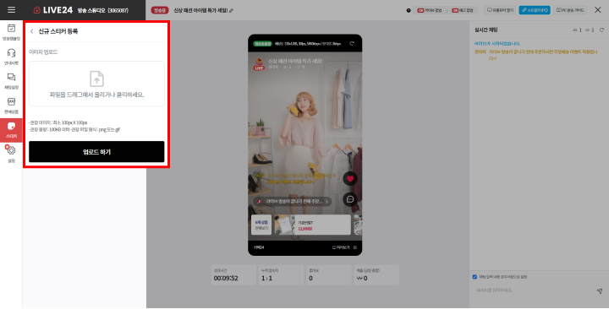Edit broadcast title pencil icon
Image resolution: width=609 pixels, height=309 pixels.
tap(232, 10)
